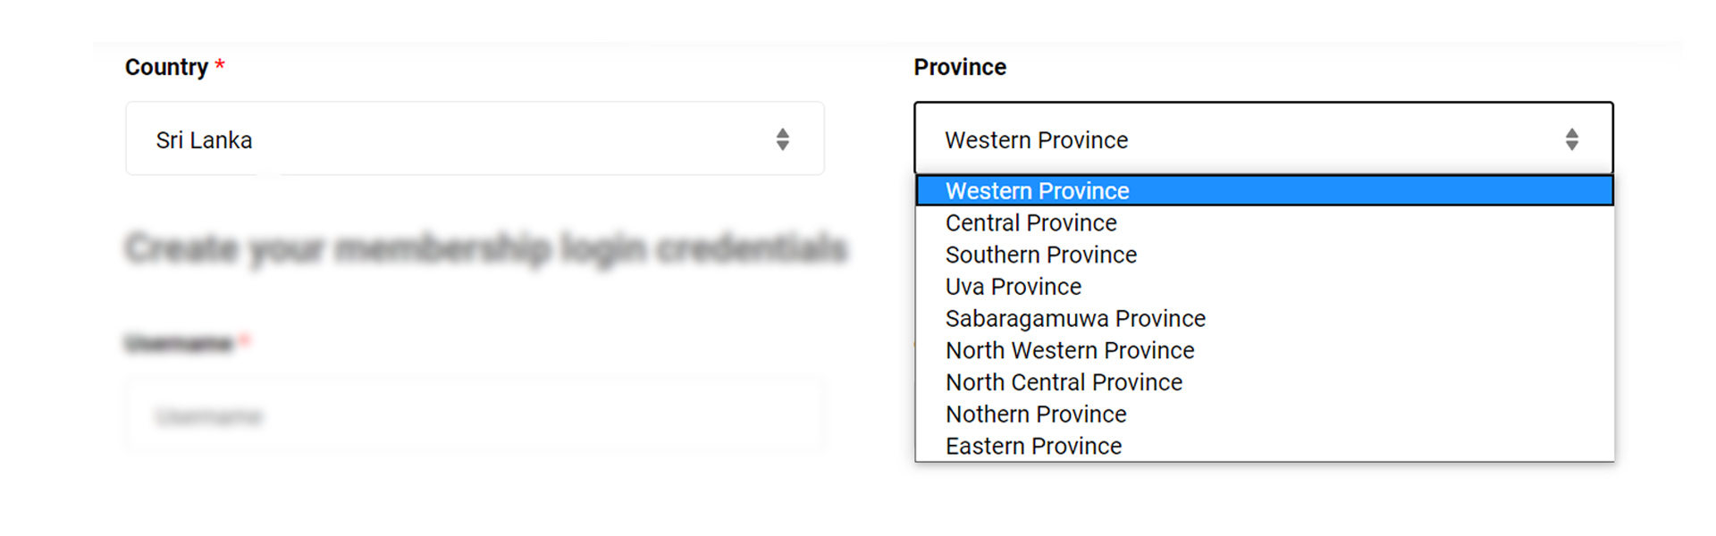Focus the blurred Username input field
1716x536 pixels.
475,415
